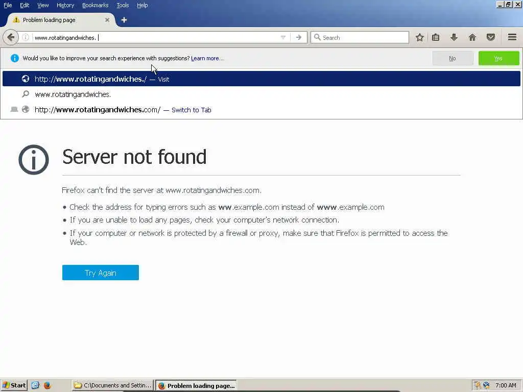The image size is (523, 392).
Task: Click the taskbar clock showing 7:00 AM
Action: [506, 385]
